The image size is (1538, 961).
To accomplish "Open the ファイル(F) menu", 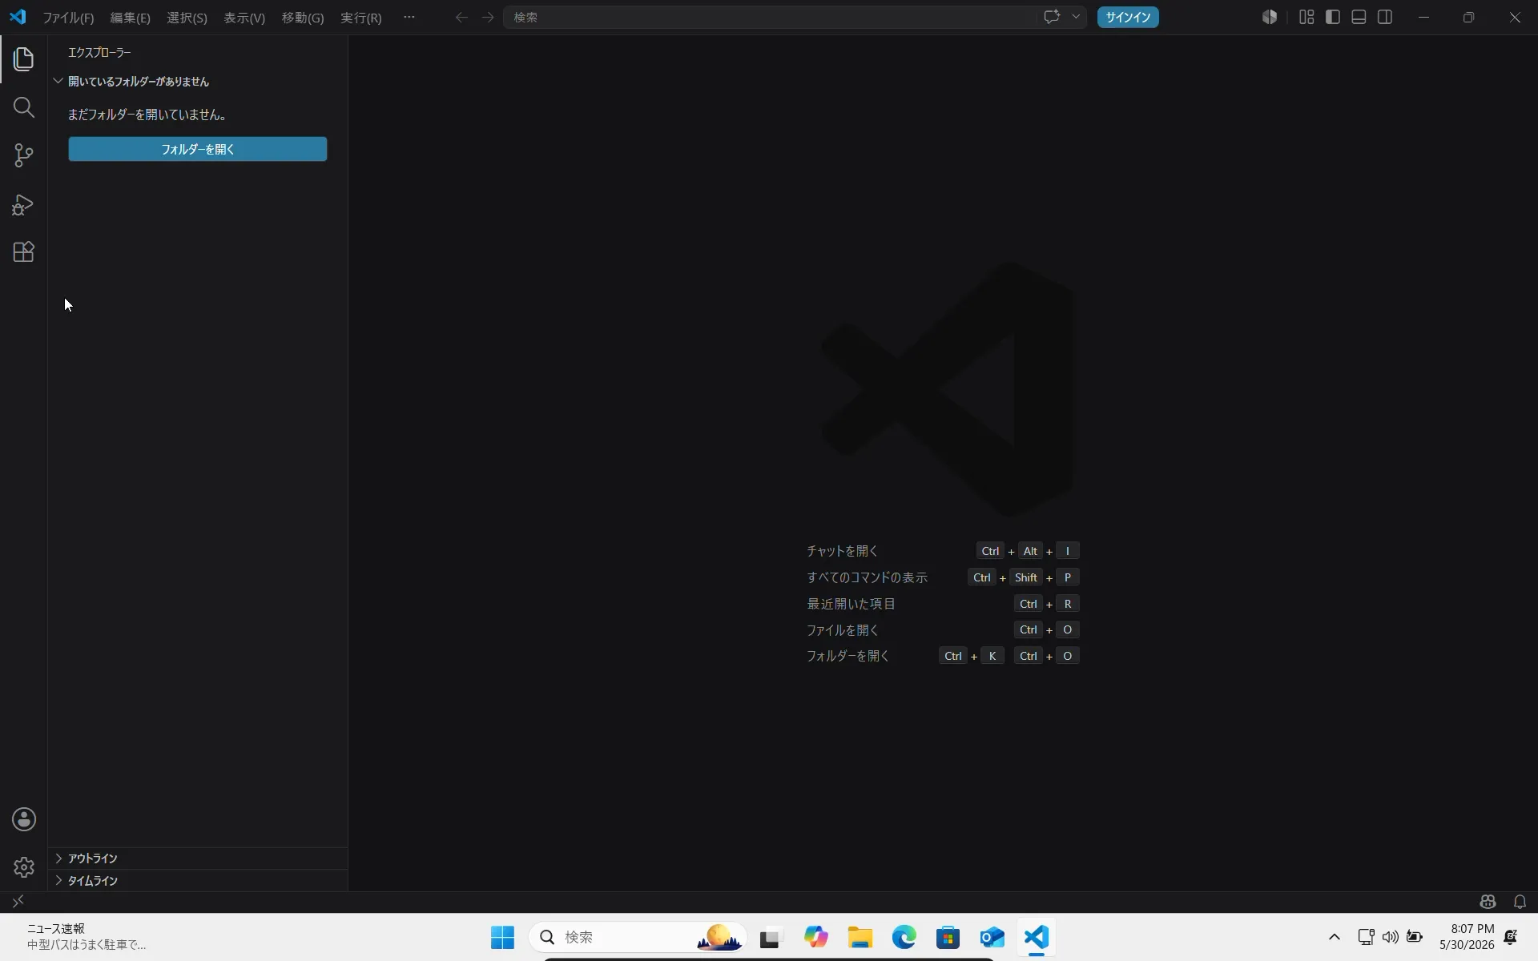I will (x=68, y=18).
